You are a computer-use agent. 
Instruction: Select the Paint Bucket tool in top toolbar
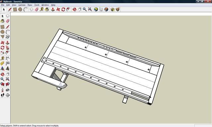pyautogui.click(x=47, y=10)
